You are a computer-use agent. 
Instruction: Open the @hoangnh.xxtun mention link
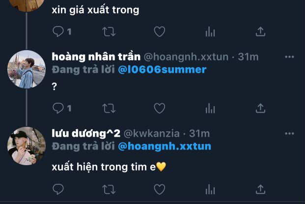point(165,146)
